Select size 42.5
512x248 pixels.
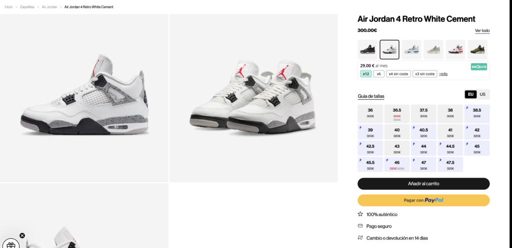click(x=370, y=148)
